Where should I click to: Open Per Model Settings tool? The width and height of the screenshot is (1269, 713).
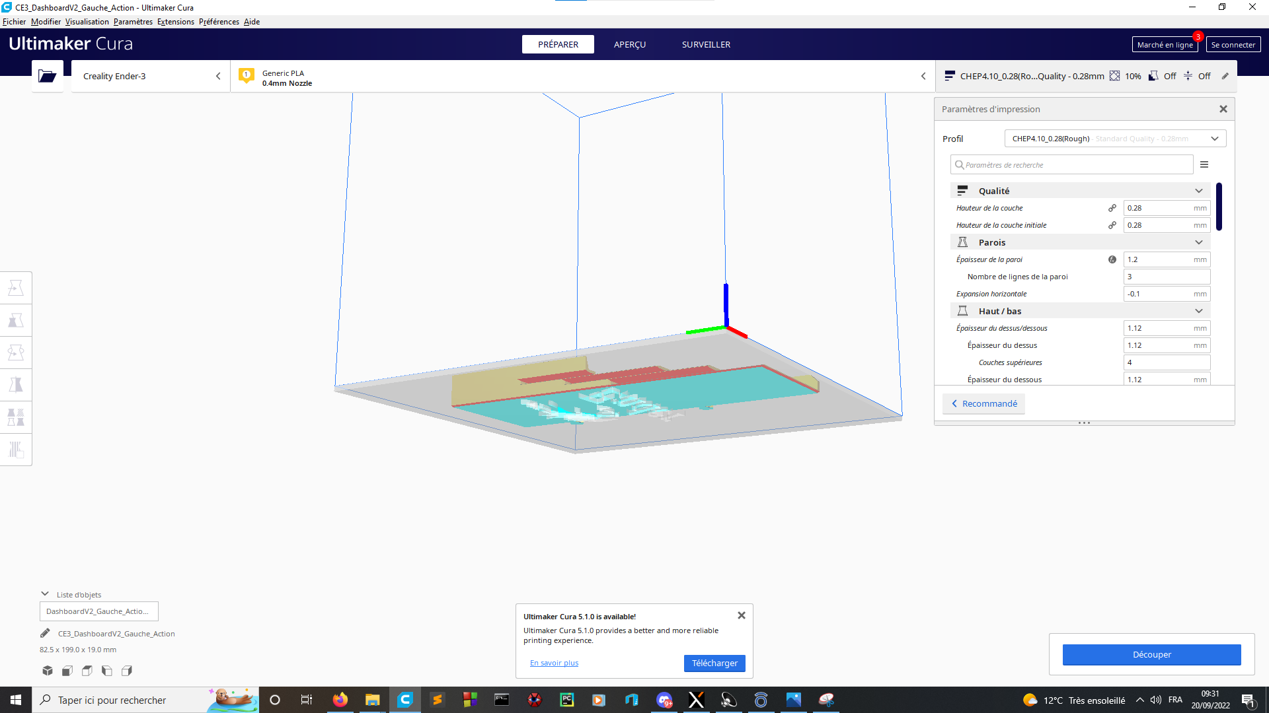[16, 417]
